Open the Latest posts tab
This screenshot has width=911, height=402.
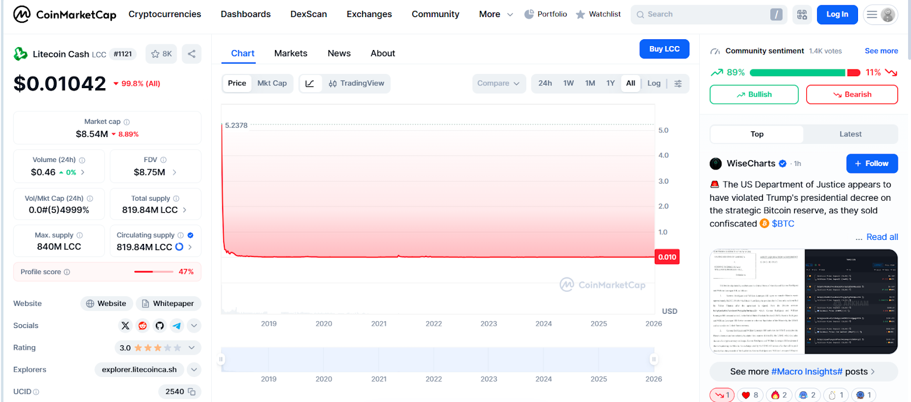pyautogui.click(x=850, y=134)
